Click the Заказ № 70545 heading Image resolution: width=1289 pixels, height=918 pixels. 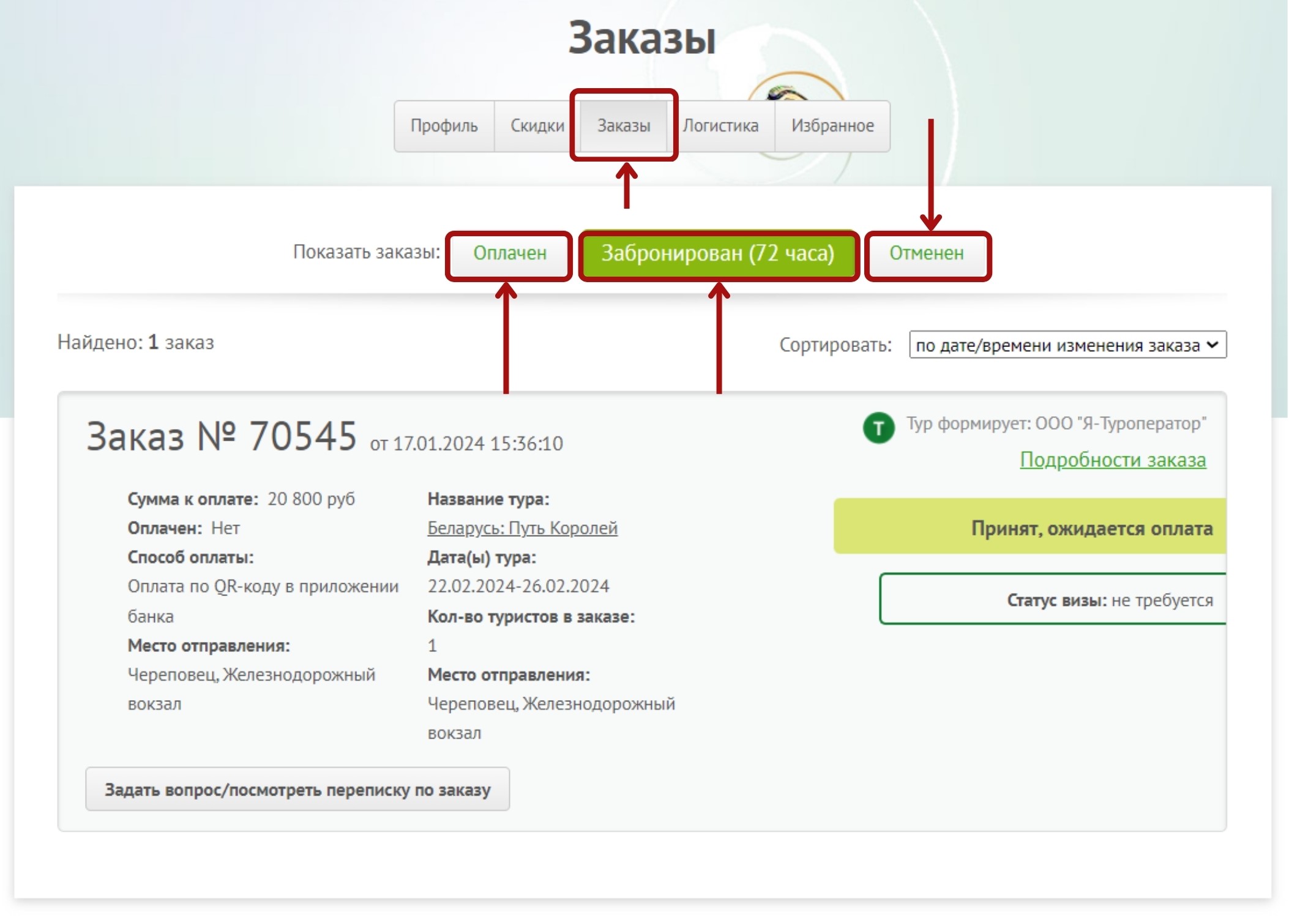click(222, 437)
